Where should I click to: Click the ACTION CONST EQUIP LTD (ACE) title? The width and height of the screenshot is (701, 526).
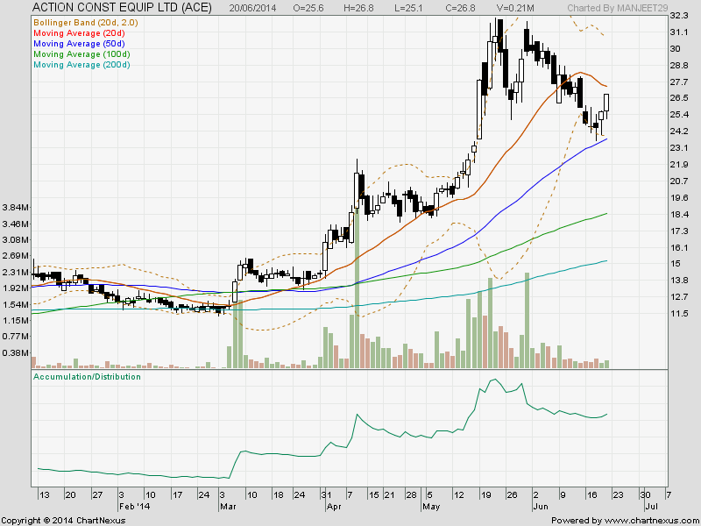122,7
